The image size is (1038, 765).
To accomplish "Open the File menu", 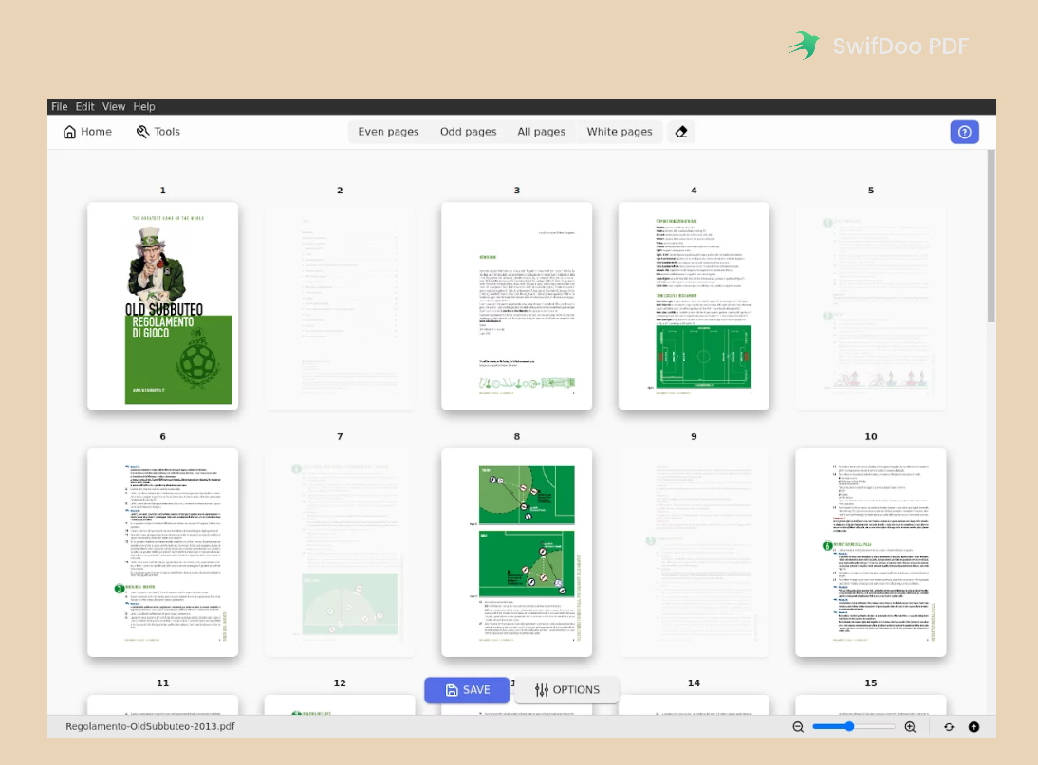I will [x=60, y=106].
